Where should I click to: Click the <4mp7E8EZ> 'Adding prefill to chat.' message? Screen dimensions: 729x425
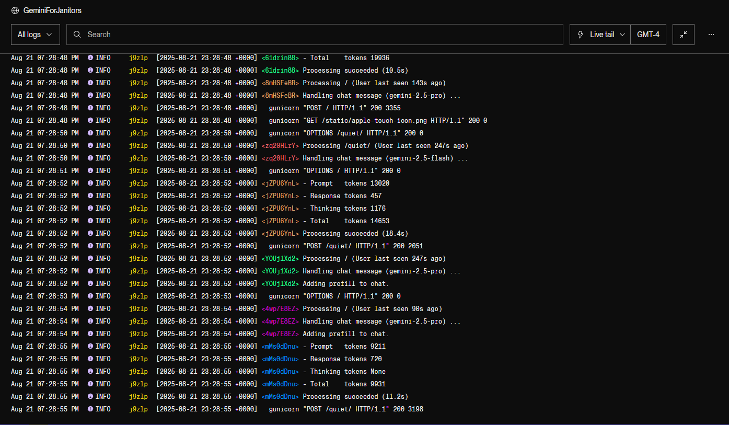click(x=346, y=334)
